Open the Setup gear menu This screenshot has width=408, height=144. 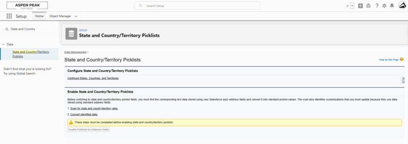click(384, 6)
